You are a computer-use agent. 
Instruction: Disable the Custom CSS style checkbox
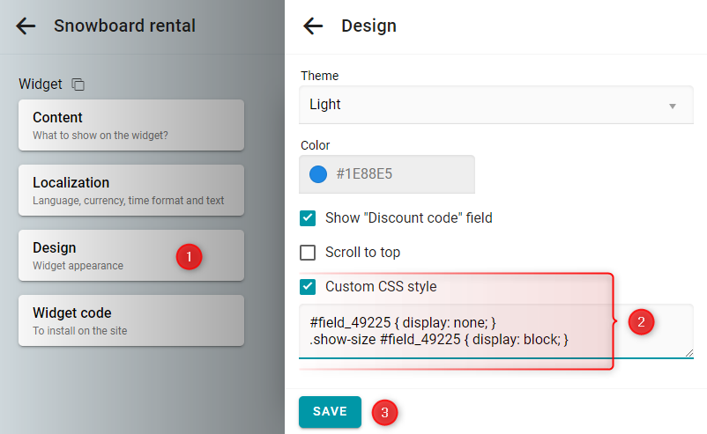[308, 287]
